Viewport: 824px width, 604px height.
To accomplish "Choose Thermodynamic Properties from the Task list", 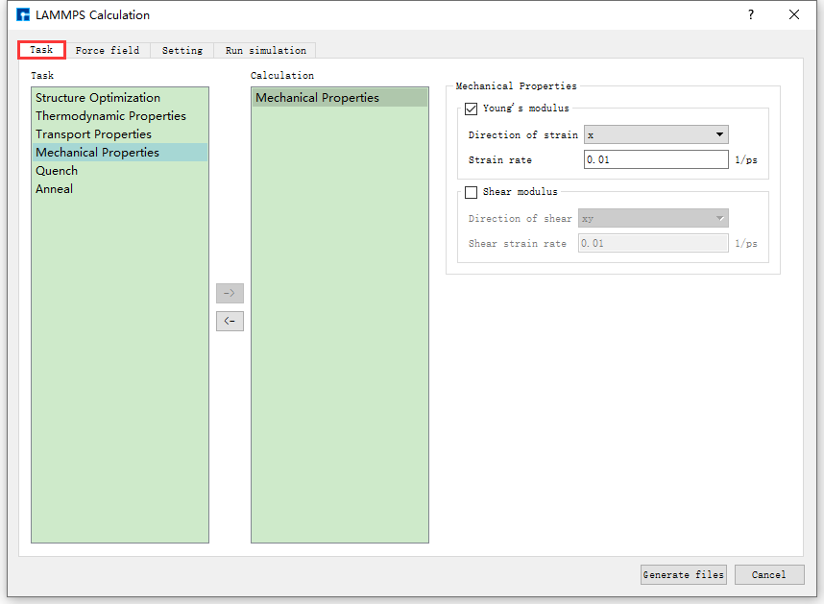I will pos(110,116).
